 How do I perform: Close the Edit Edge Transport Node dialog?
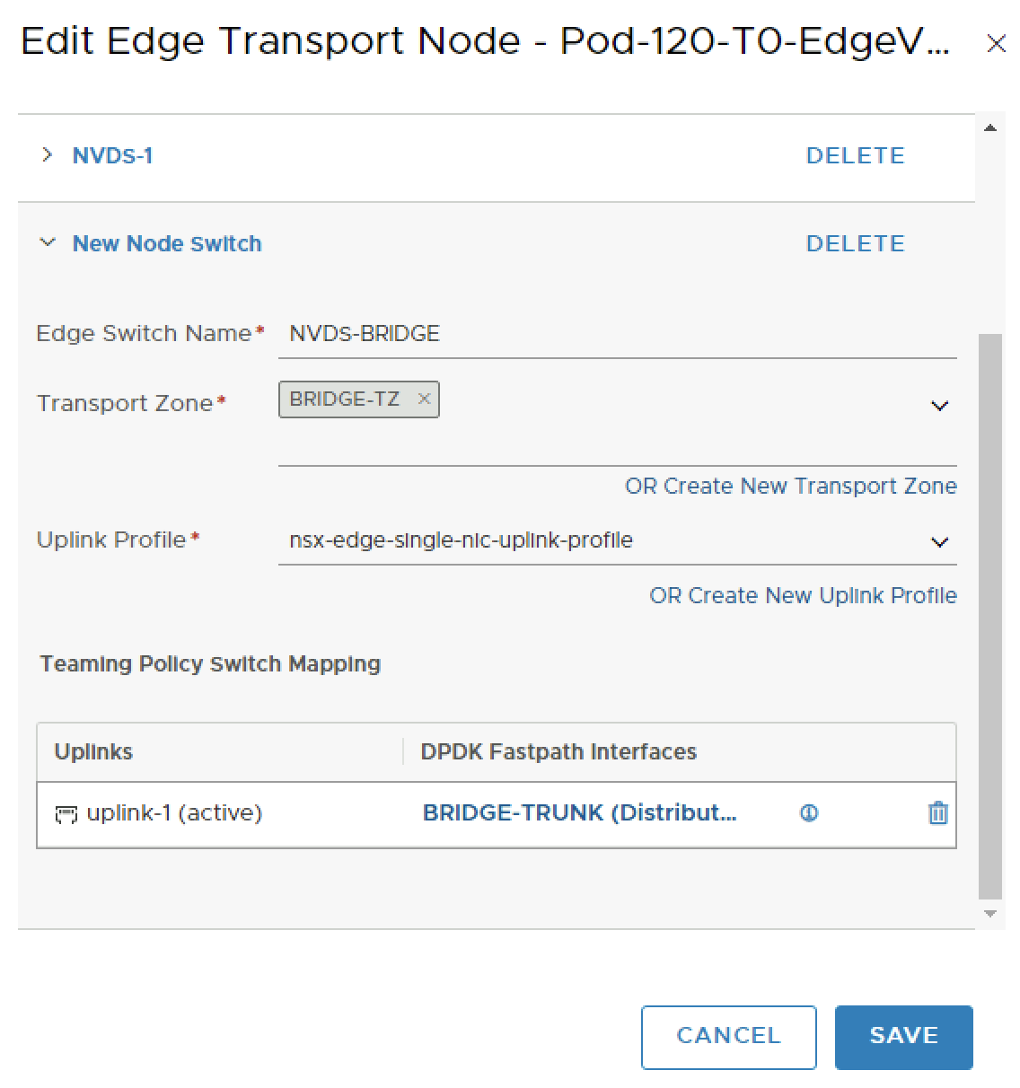pos(996,44)
